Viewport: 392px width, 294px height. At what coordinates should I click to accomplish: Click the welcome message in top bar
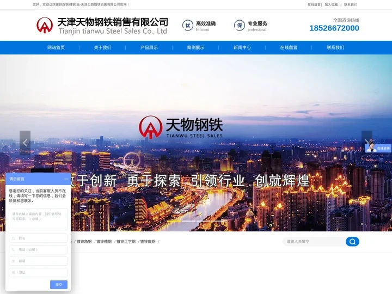[81, 4]
